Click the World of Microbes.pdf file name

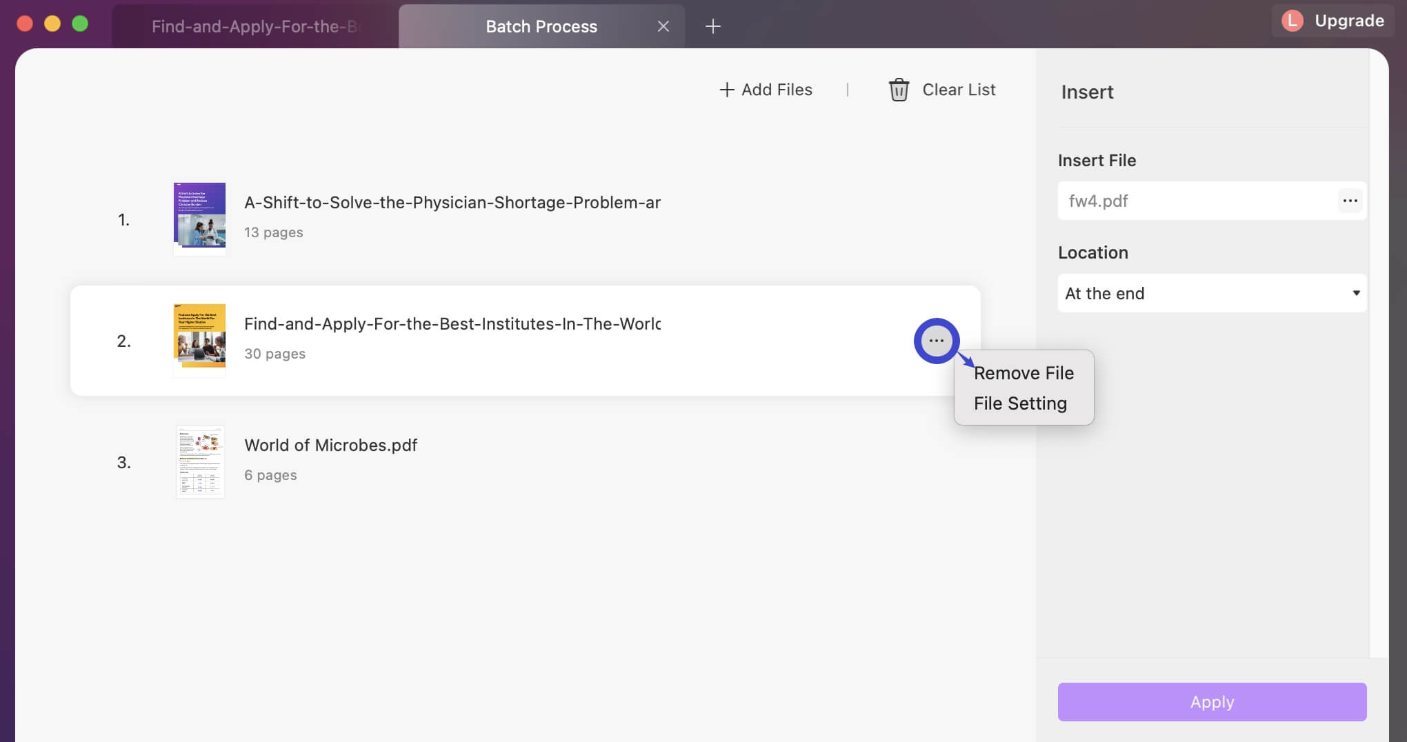(330, 445)
